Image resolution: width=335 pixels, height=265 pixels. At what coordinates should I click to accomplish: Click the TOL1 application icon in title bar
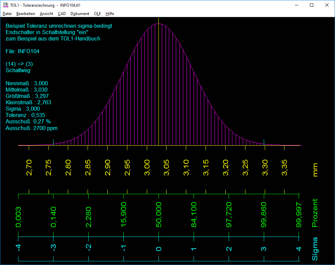[x=6, y=5]
